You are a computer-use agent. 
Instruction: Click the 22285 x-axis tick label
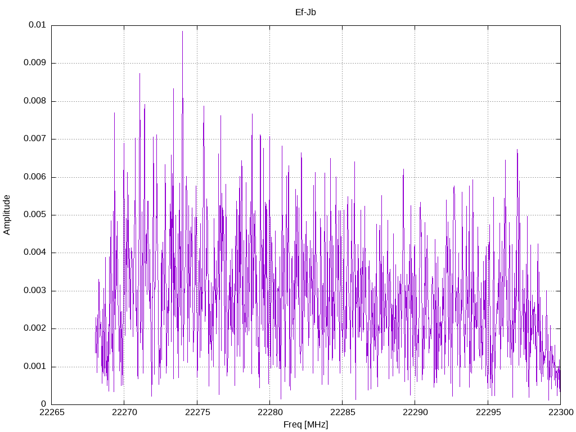(343, 412)
